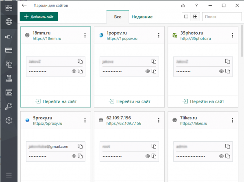The image size is (244, 182).
Task: Switch to the Все tab
Action: coord(118,17)
